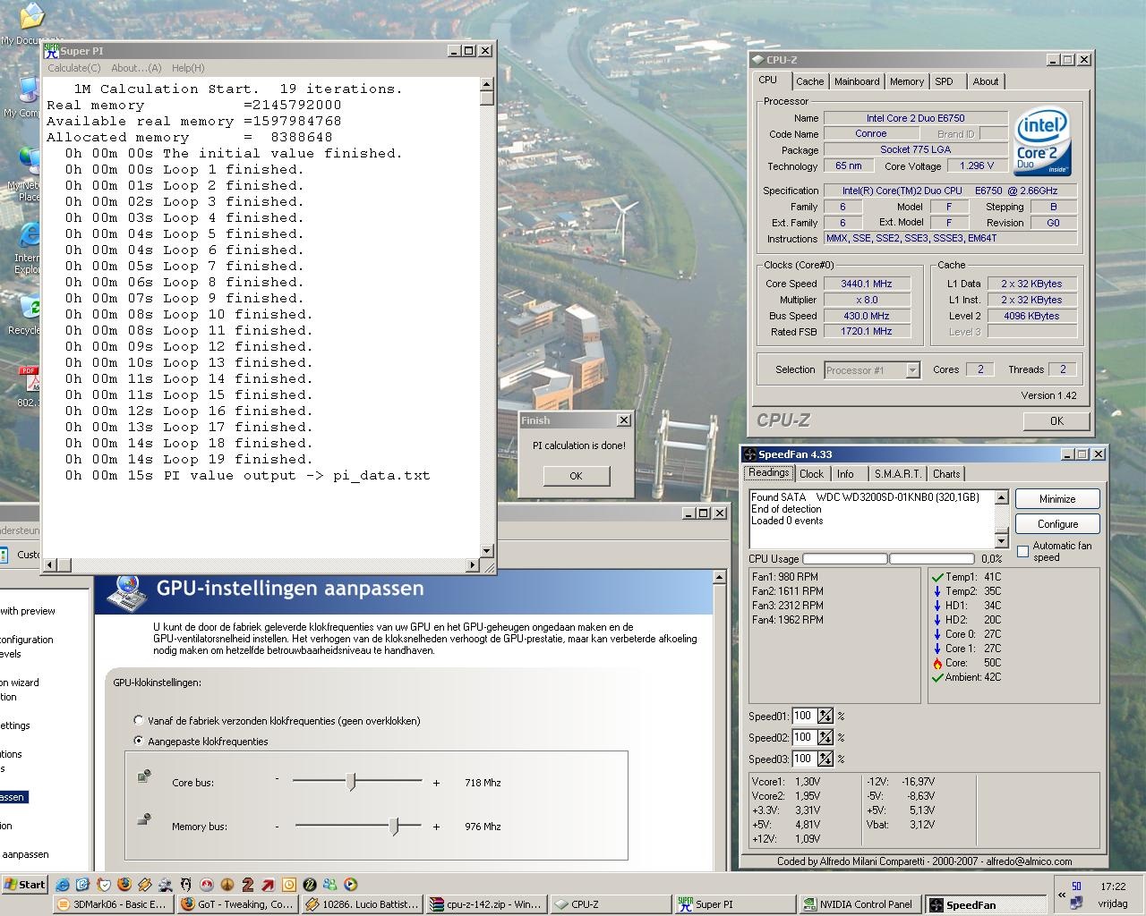Switch to 3DMark06 taskbar window button
1146x916 pixels.
112,904
